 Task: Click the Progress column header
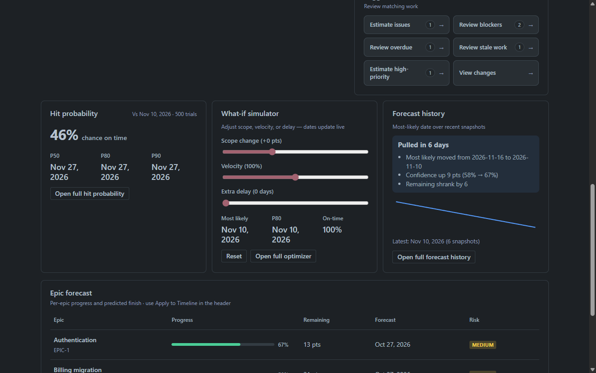pos(182,320)
